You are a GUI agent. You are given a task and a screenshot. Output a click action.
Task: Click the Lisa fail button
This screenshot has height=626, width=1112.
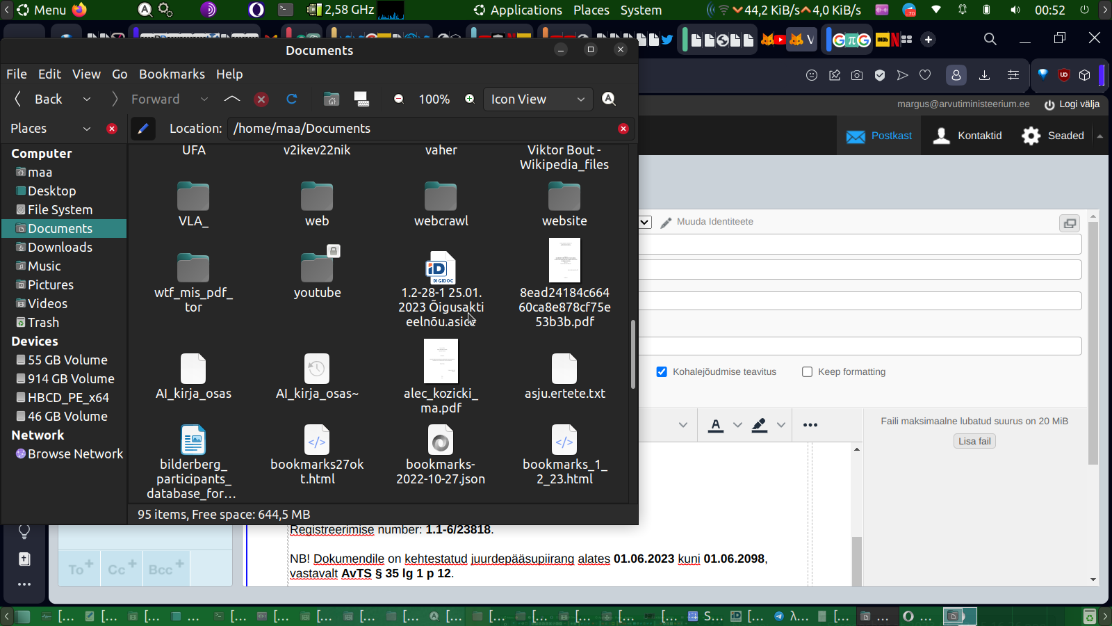tap(974, 441)
